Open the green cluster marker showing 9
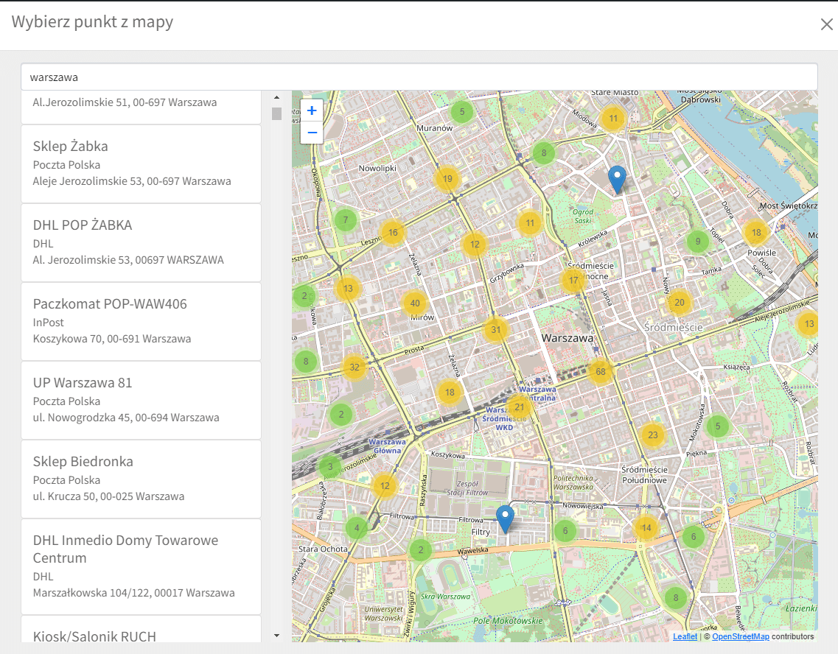838x654 pixels. click(x=697, y=242)
